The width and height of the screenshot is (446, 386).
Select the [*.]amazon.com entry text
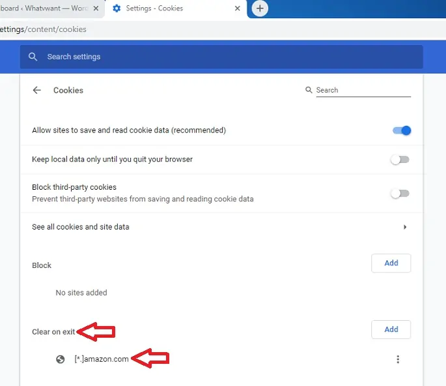102,359
